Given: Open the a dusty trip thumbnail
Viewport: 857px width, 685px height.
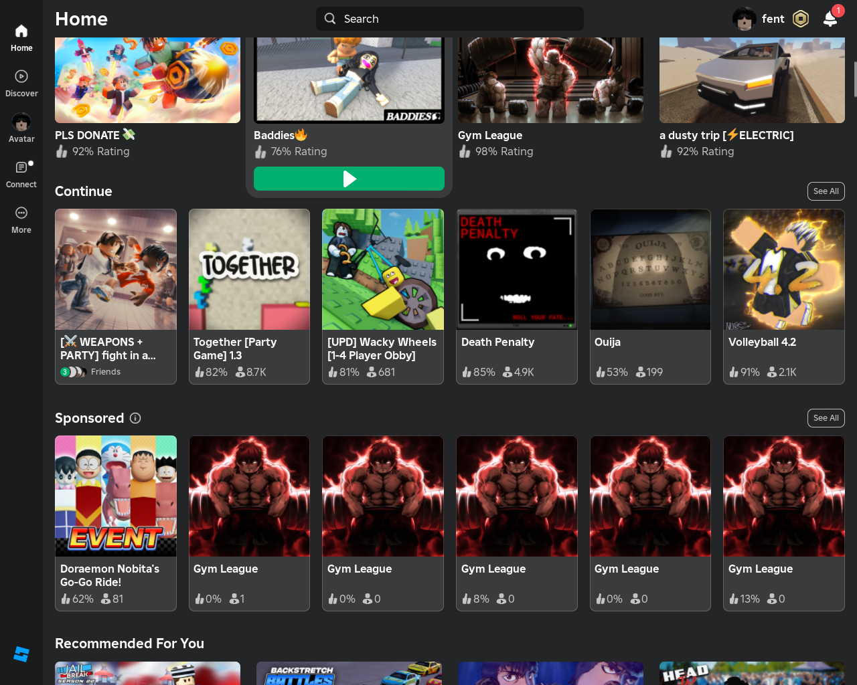Looking at the screenshot, I should point(752,80).
